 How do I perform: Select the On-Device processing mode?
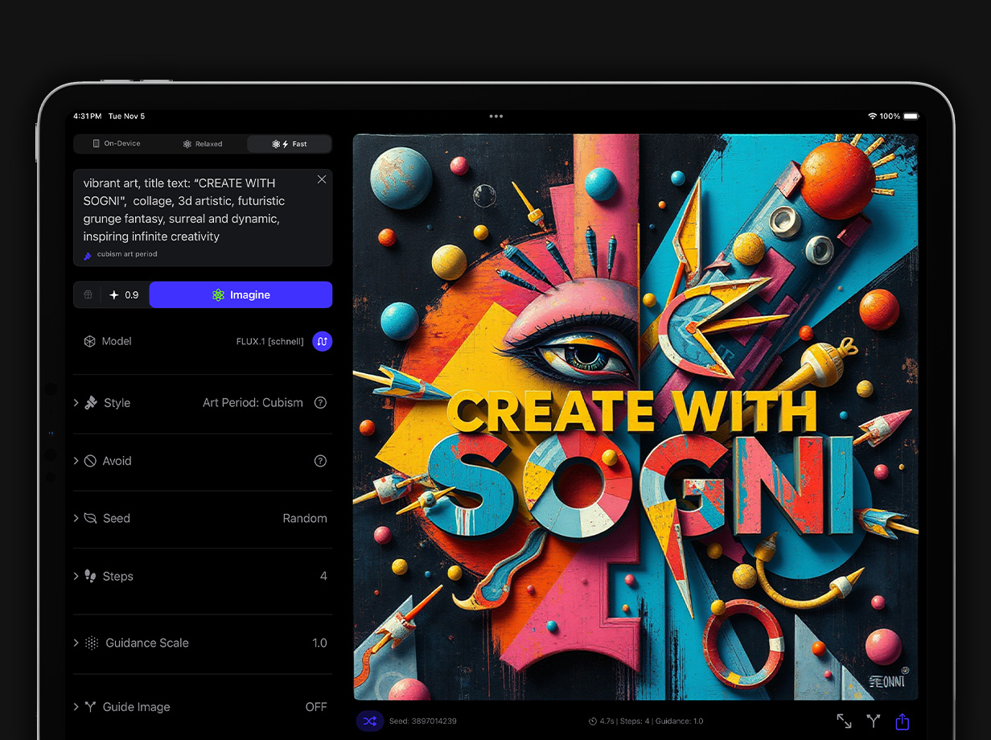117,144
